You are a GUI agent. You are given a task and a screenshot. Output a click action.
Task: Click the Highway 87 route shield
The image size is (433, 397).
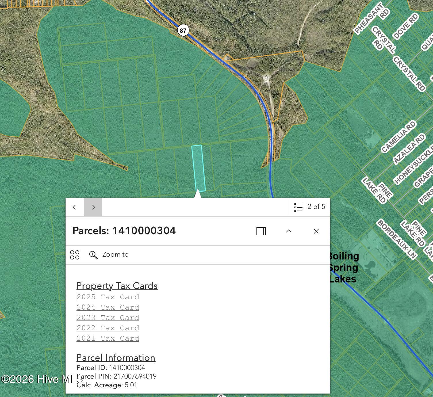coord(183,30)
